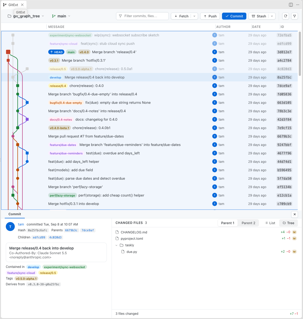Click the Fetch button

pos(181,16)
